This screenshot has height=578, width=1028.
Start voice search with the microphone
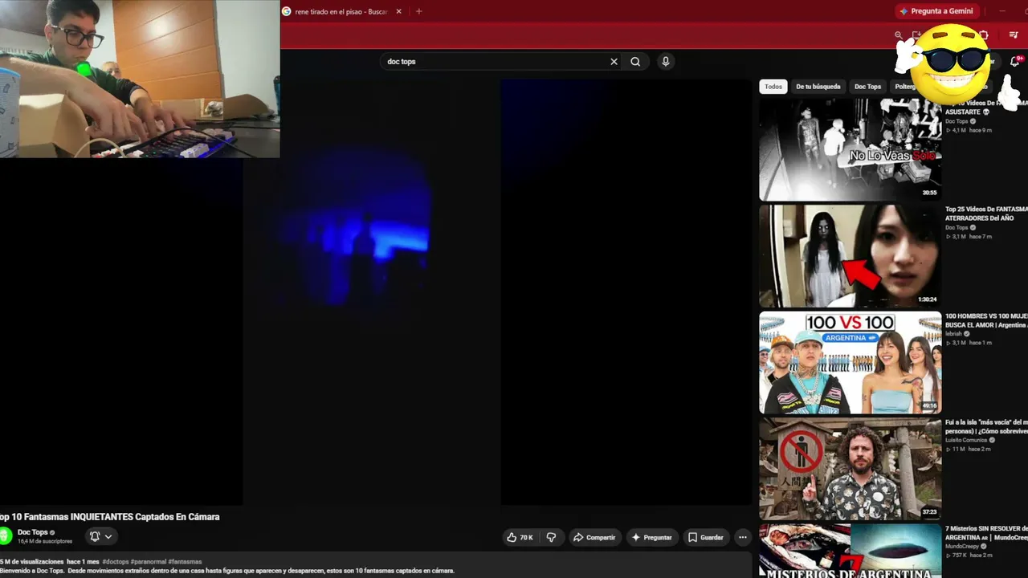[x=665, y=62]
